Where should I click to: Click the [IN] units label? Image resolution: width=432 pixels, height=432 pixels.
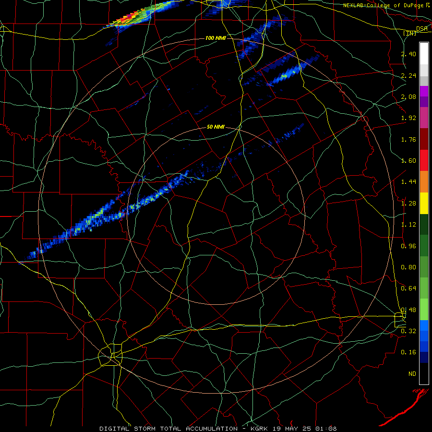coord(409,33)
